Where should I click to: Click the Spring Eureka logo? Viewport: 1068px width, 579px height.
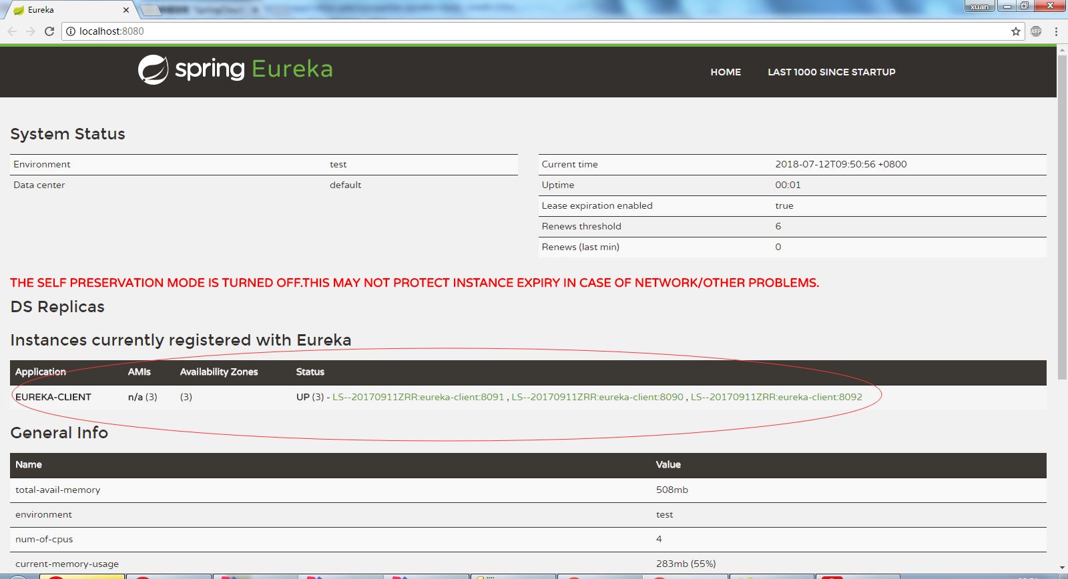(x=235, y=69)
